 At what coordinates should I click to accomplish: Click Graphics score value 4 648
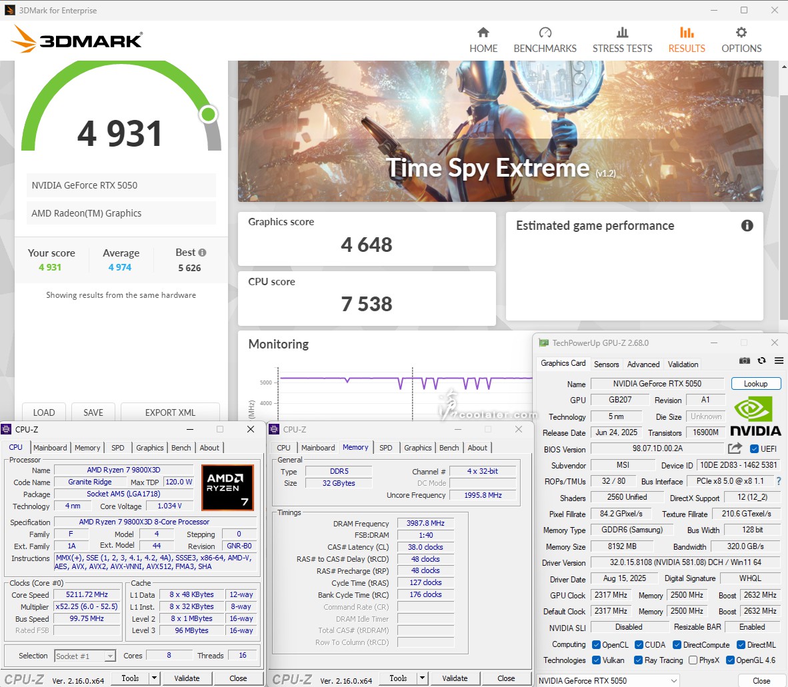pos(367,245)
